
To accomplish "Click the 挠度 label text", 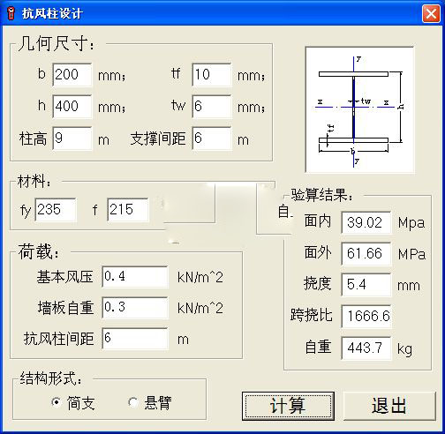I will coord(318,284).
